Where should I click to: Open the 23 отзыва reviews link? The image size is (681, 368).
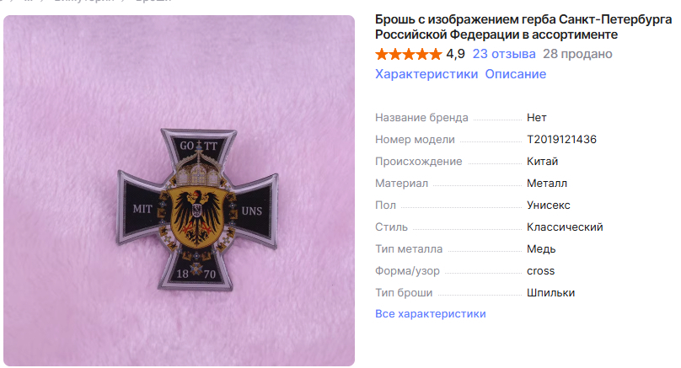pyautogui.click(x=504, y=54)
